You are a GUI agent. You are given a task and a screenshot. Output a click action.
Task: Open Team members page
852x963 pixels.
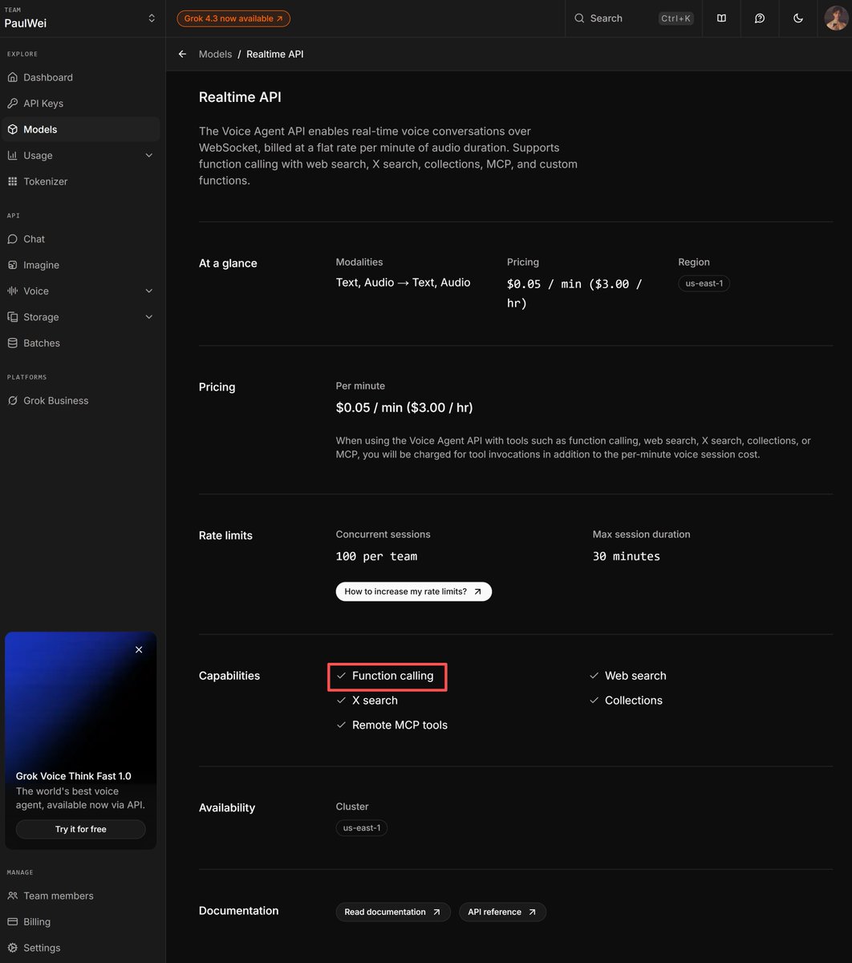pos(80,896)
